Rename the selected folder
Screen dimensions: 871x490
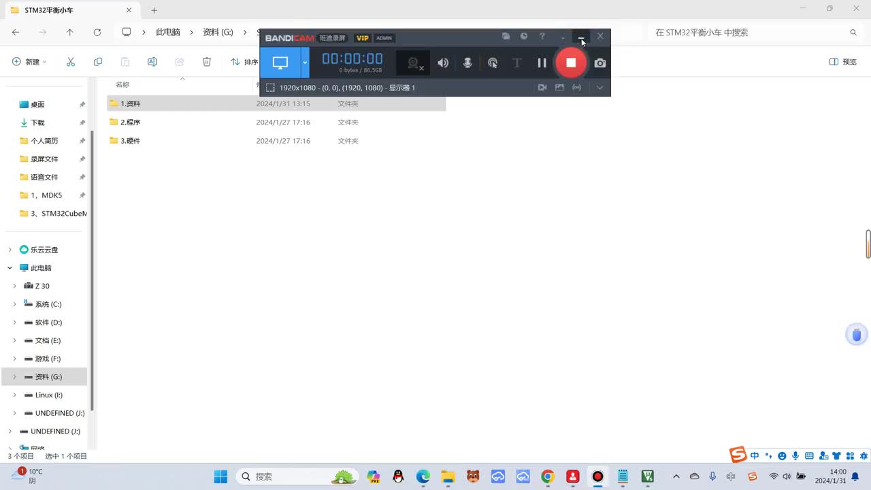[152, 62]
